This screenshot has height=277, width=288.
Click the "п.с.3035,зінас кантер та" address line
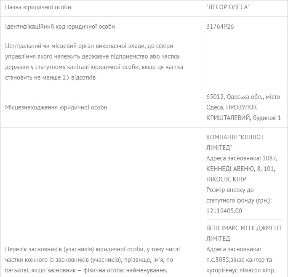point(239,260)
